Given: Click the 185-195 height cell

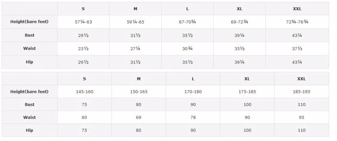Looking at the screenshot, I should point(302,92).
